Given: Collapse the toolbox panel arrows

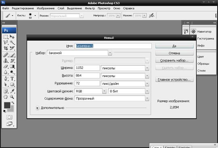Looking at the screenshot, I should click(x=4, y=23).
